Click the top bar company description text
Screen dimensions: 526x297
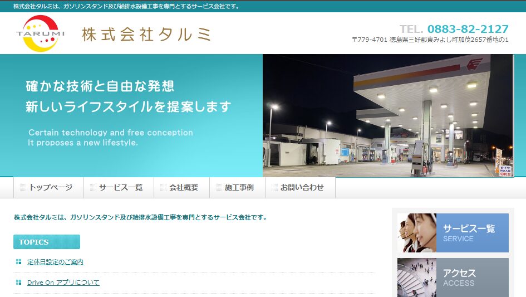127,6
